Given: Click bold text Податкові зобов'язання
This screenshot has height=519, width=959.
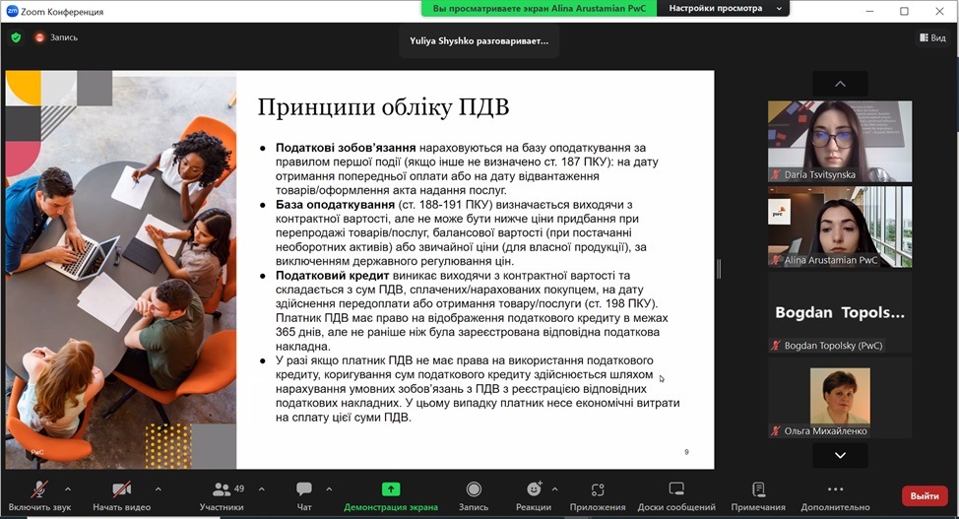Looking at the screenshot, I should [346, 148].
